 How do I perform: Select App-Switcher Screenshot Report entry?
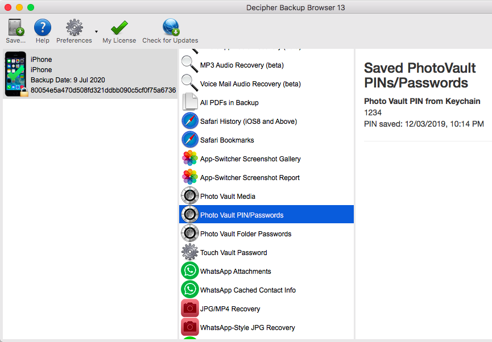(266, 177)
